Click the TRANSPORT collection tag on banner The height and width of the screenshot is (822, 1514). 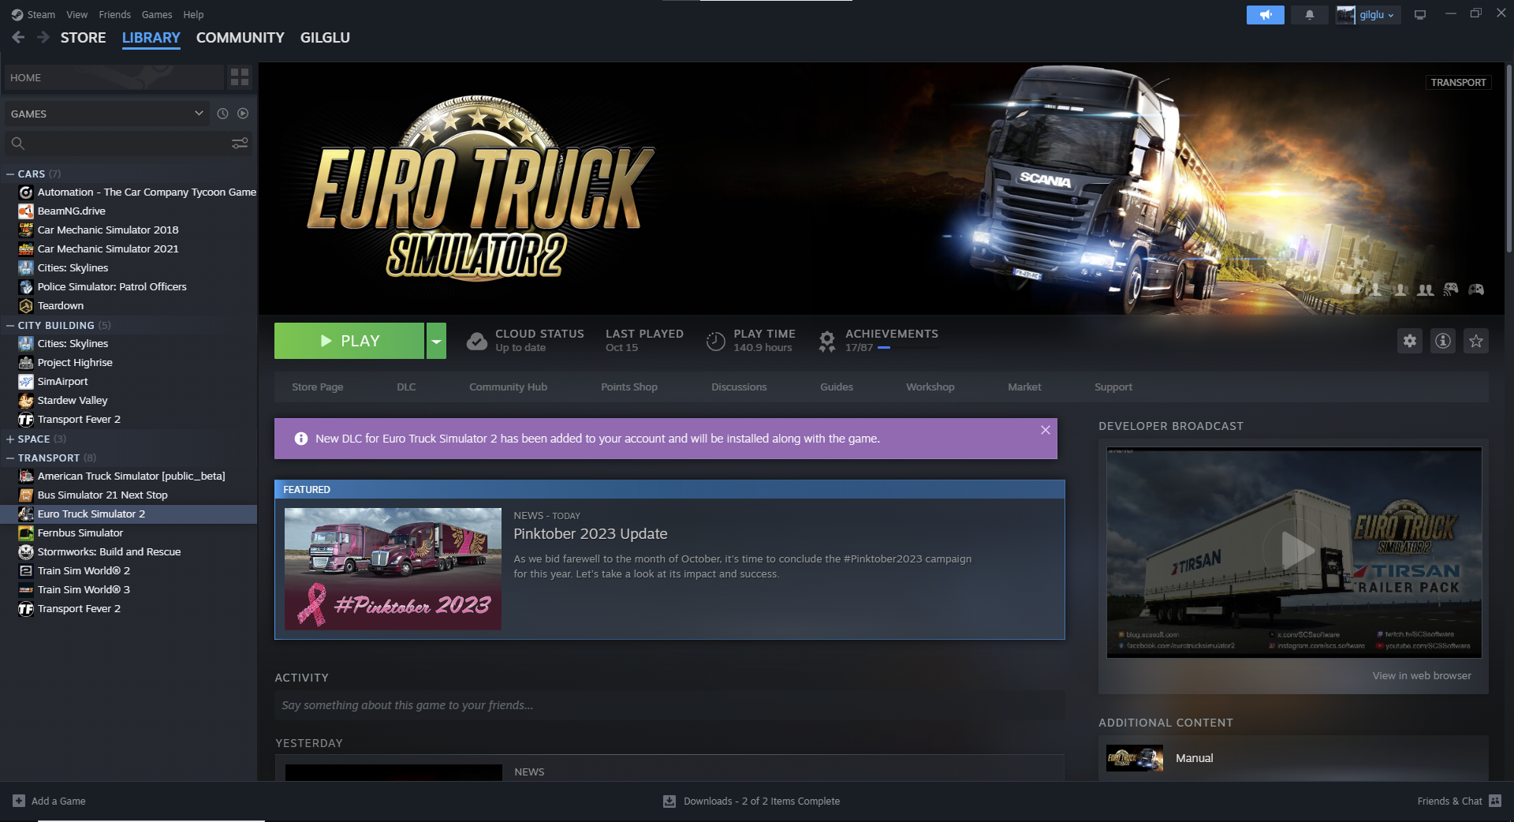point(1458,82)
